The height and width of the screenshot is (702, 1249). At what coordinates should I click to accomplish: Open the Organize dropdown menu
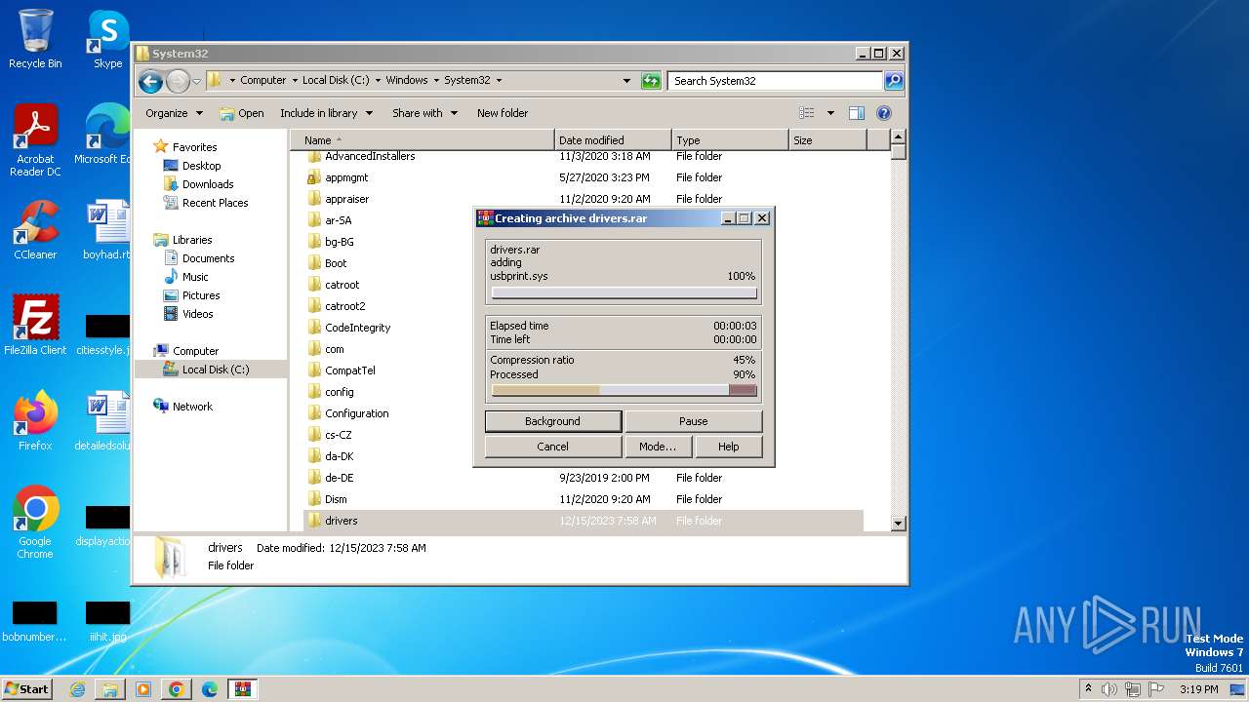pos(174,113)
